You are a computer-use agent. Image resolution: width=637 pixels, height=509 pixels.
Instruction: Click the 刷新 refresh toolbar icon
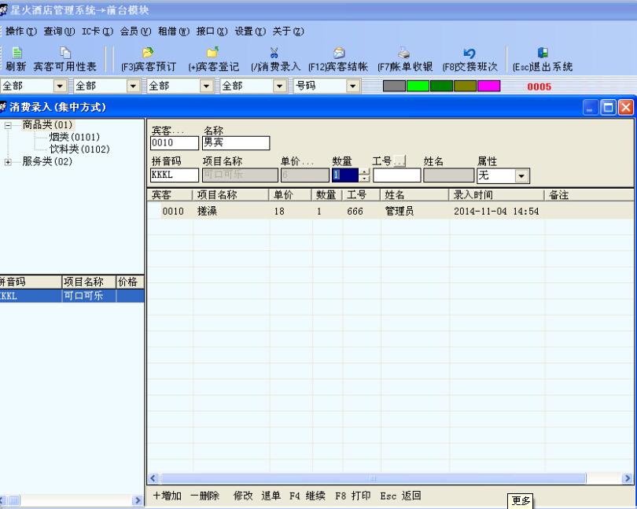pos(16,59)
